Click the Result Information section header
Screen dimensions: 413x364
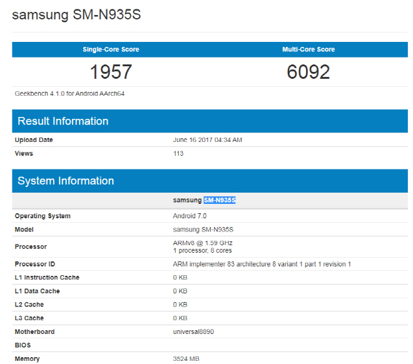point(210,121)
